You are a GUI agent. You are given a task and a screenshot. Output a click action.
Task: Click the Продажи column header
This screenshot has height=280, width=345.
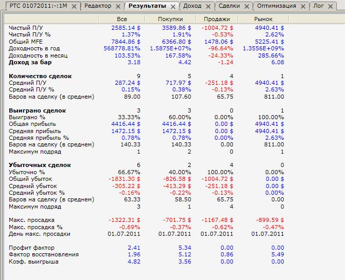(x=217, y=19)
